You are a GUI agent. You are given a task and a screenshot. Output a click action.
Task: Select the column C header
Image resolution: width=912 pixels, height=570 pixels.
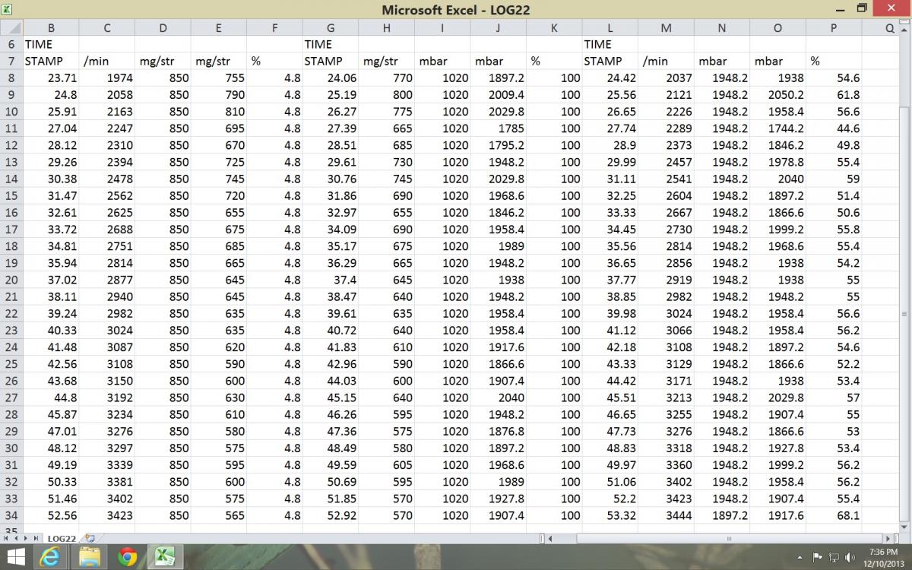point(107,28)
